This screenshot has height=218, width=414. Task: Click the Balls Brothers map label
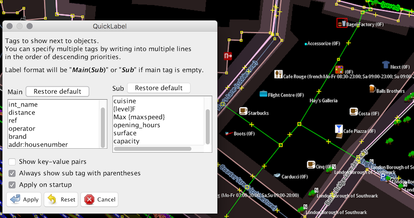click(390, 91)
